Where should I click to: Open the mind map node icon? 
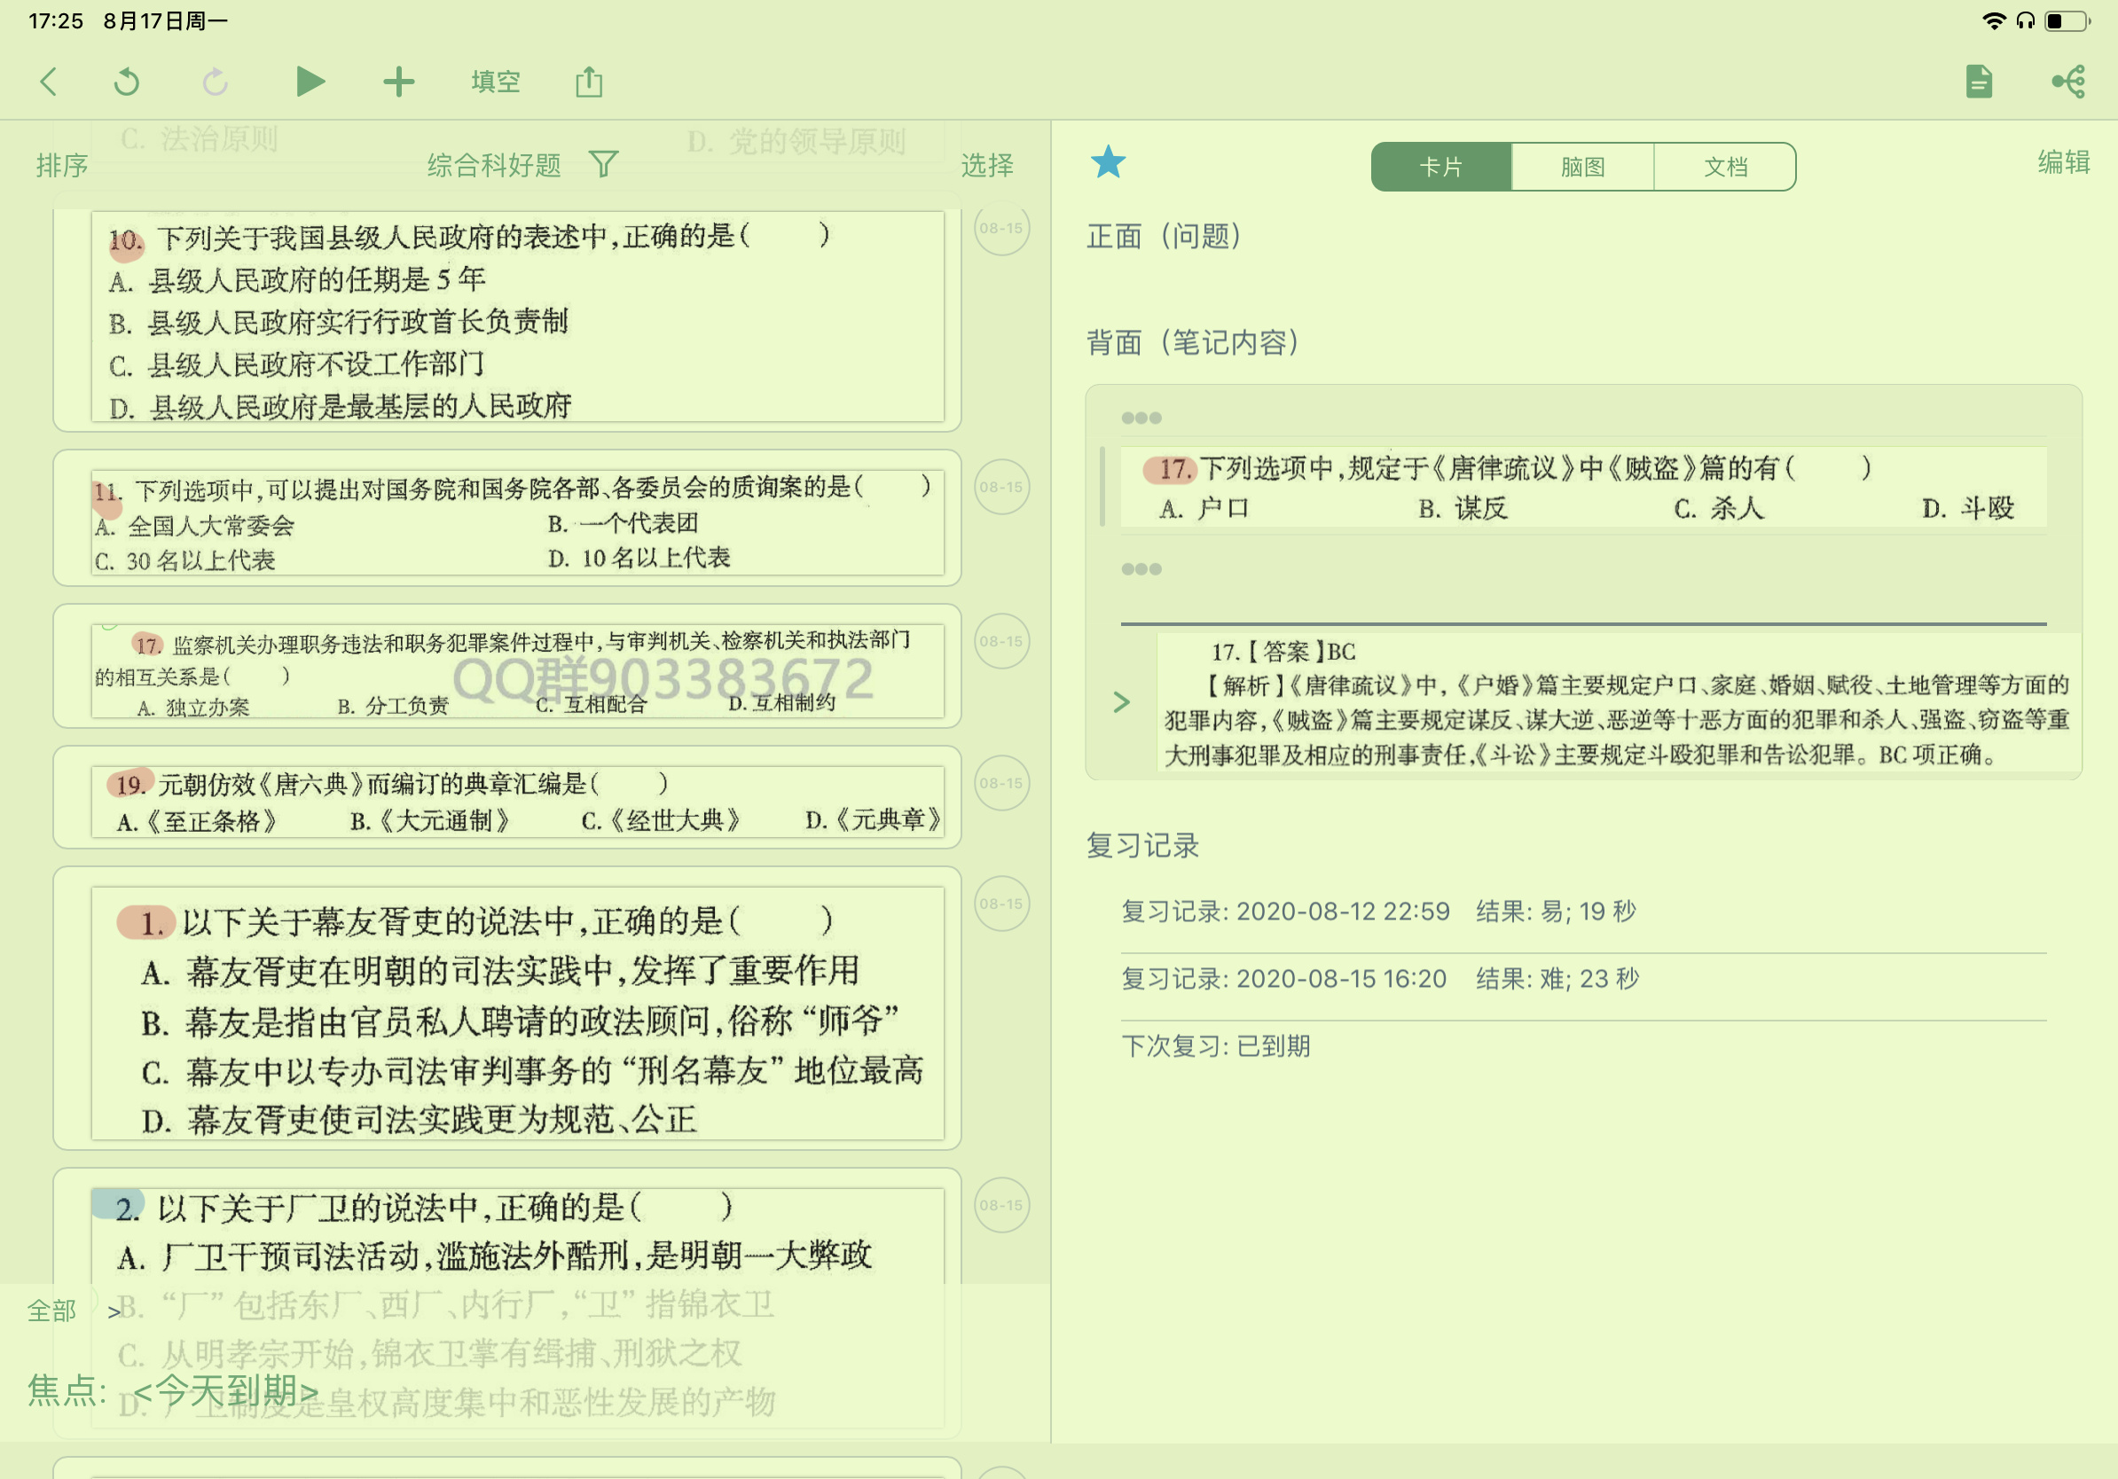(2068, 82)
